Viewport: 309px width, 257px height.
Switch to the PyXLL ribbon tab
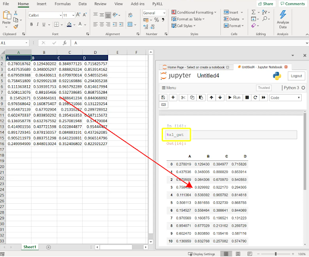[x=158, y=4]
